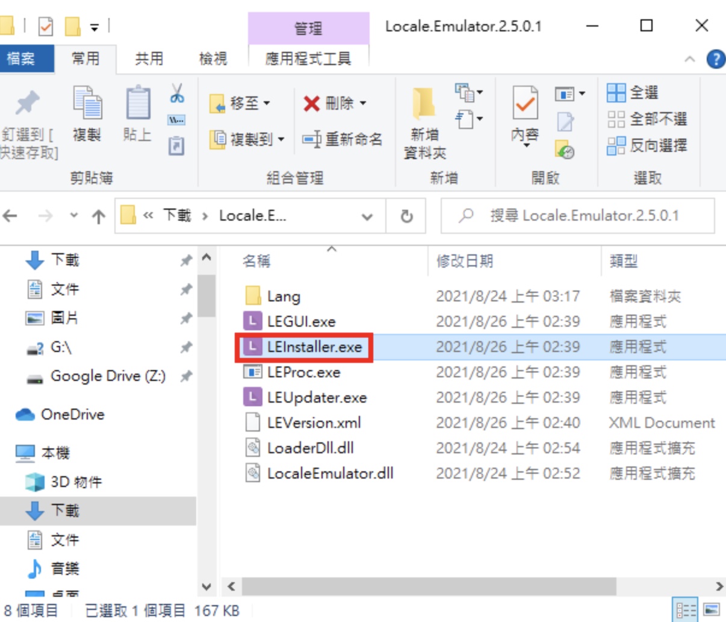This screenshot has height=622, width=726.
Task: Open 音樂 music folder in sidebar
Action: [x=65, y=569]
